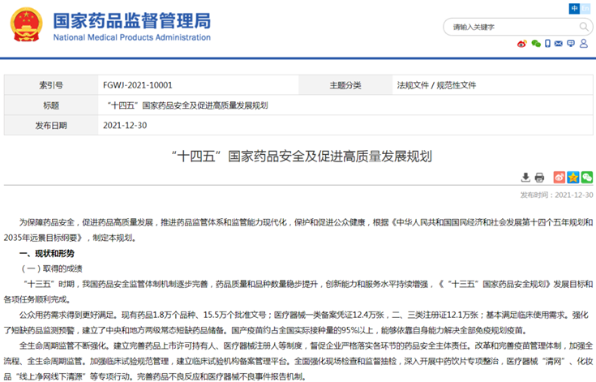
Task: Click the 索引号 label cell
Action: coord(51,85)
